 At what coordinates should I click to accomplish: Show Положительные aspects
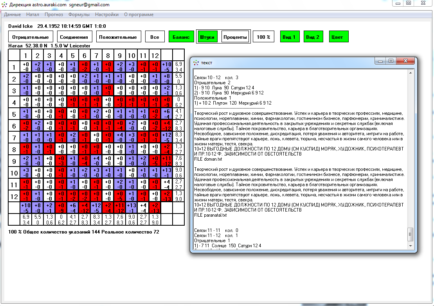[x=118, y=37]
